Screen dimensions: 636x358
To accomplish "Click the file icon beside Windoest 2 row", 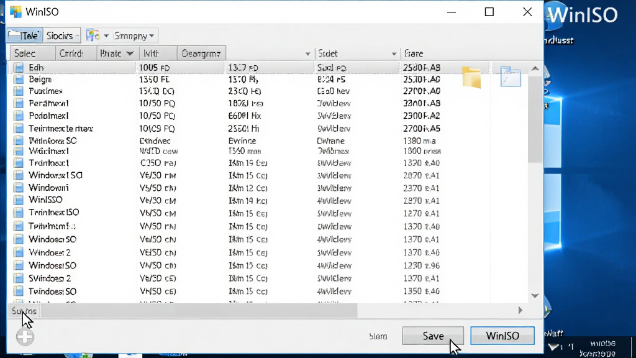I will tap(18, 252).
